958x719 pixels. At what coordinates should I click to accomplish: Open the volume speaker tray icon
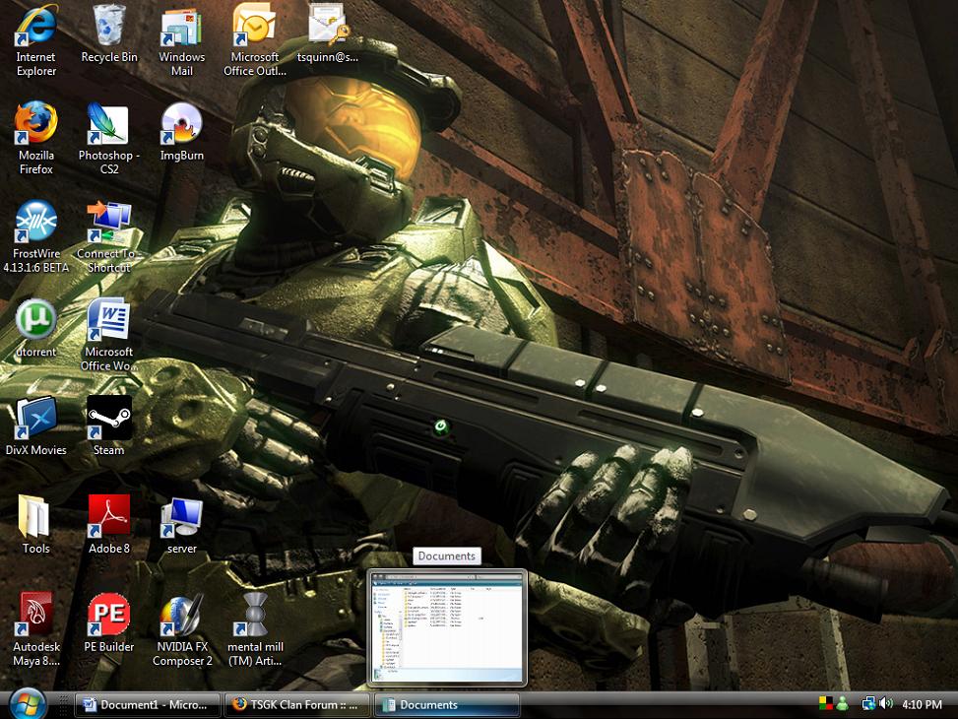(886, 704)
